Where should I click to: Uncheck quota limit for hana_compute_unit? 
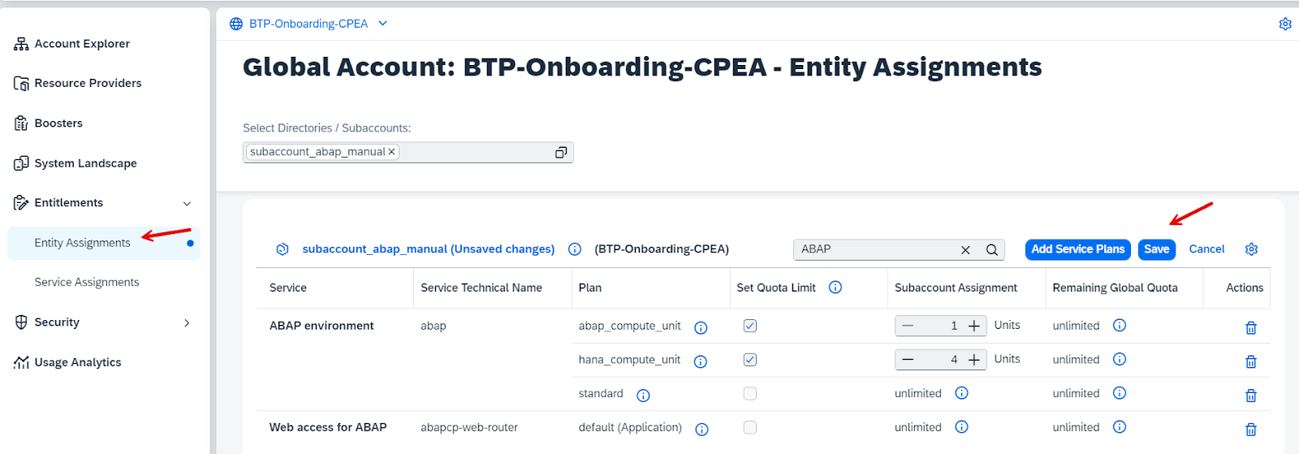click(x=750, y=360)
